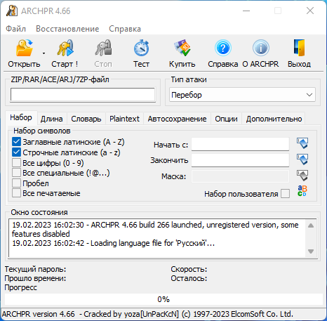Screen dimensions: 327x321
Task: Close the ARCHPR window
Action: point(310,11)
